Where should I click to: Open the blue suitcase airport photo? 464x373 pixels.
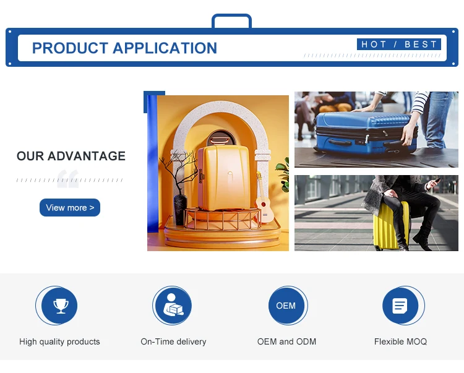376,129
